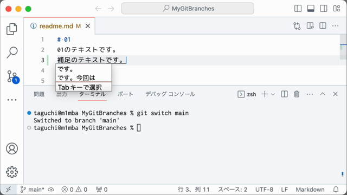Open the Manage gear settings icon
Screen dimensions: 347x195
click(12, 172)
